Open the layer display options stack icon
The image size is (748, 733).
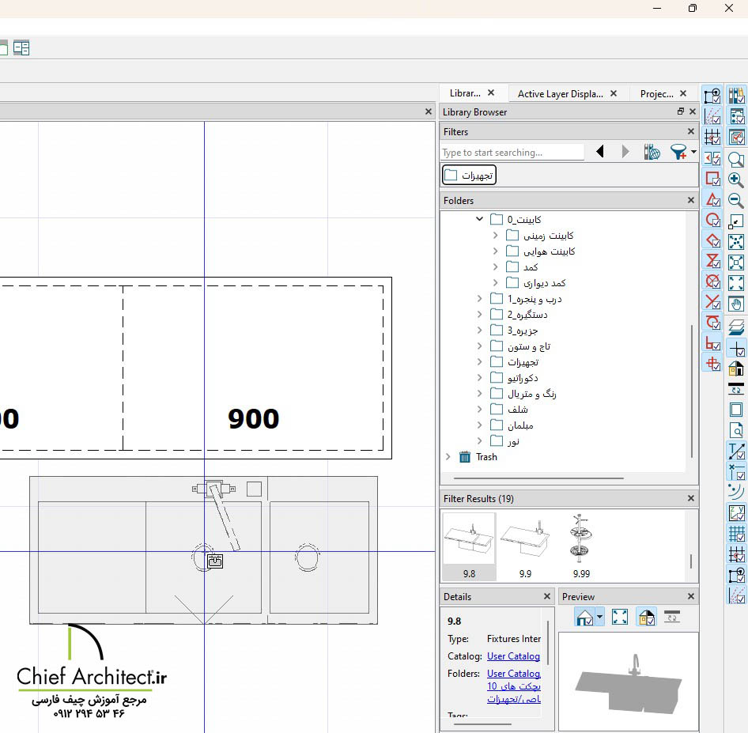pos(736,325)
